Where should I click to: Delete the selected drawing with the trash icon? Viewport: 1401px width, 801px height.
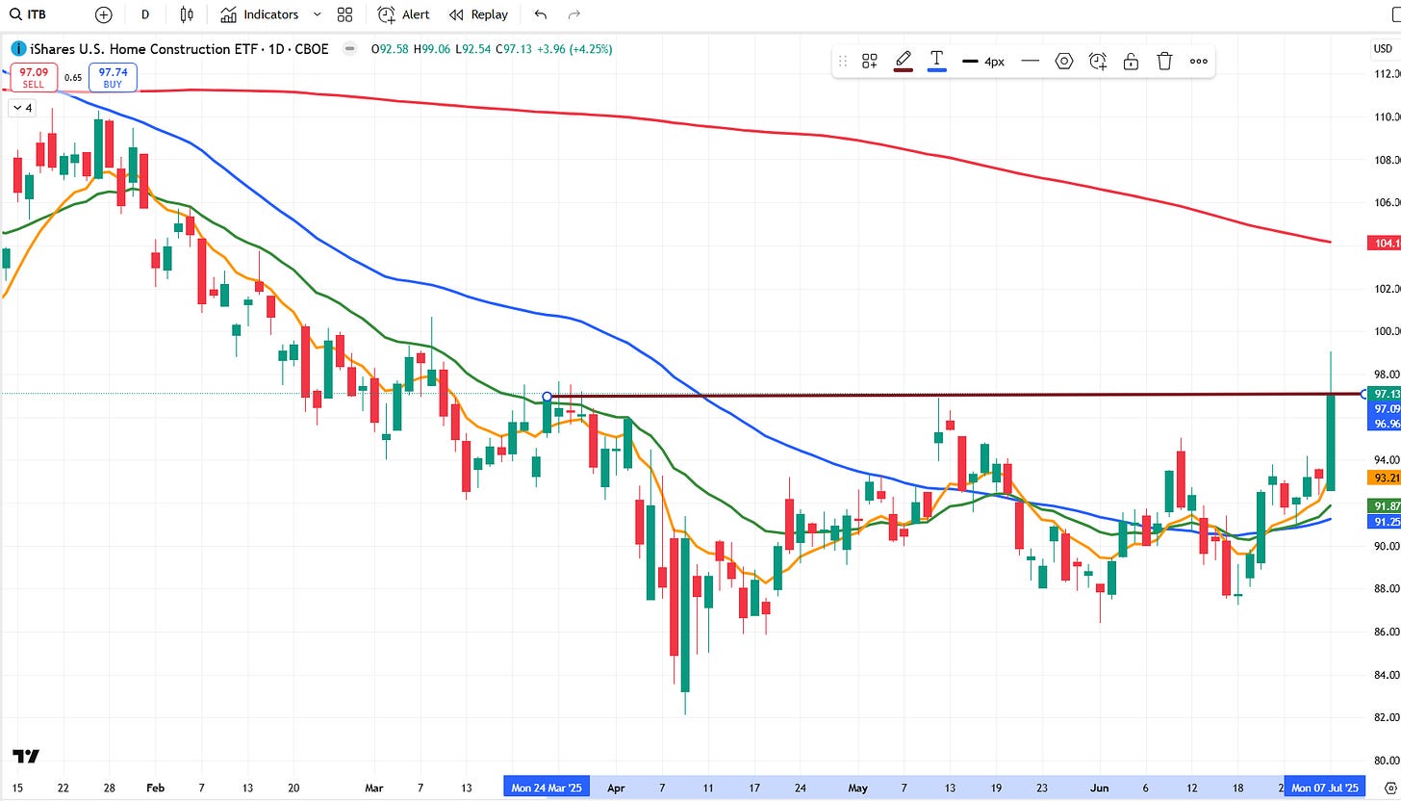point(1164,61)
